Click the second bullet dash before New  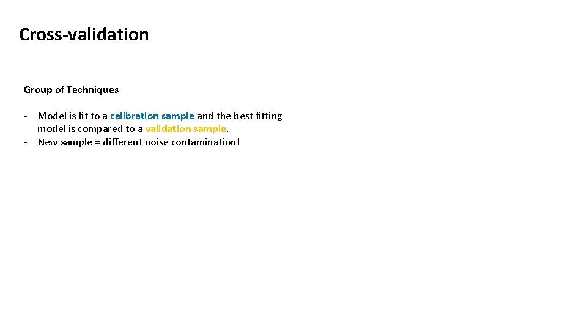(x=26, y=142)
